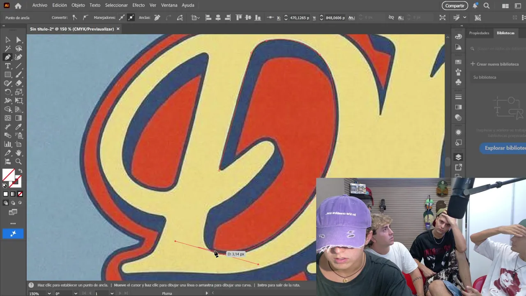
Task: Select the Eyedropper tool
Action: click(18, 127)
